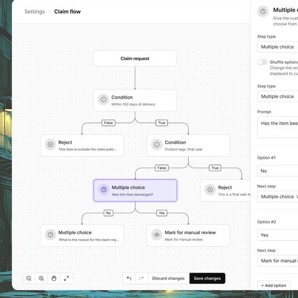Click the breadcrumb chevron separator

click(50, 12)
